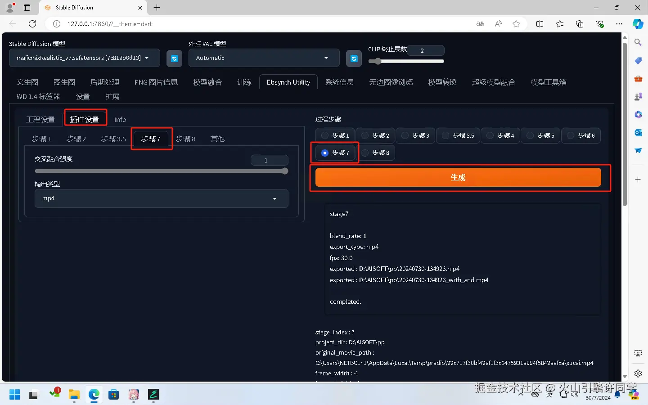The height and width of the screenshot is (405, 648).
Task: Open 输出类型 mp4 dropdown
Action: coord(161,198)
